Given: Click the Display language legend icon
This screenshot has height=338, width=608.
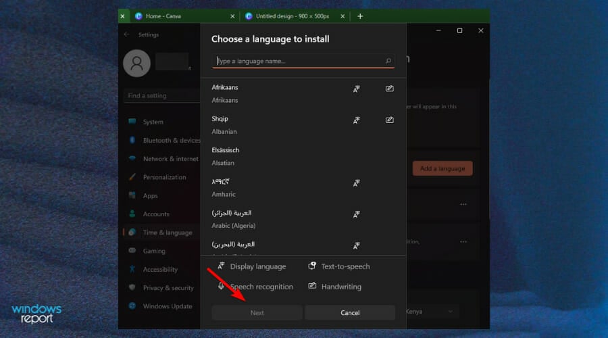Looking at the screenshot, I should pyautogui.click(x=221, y=266).
